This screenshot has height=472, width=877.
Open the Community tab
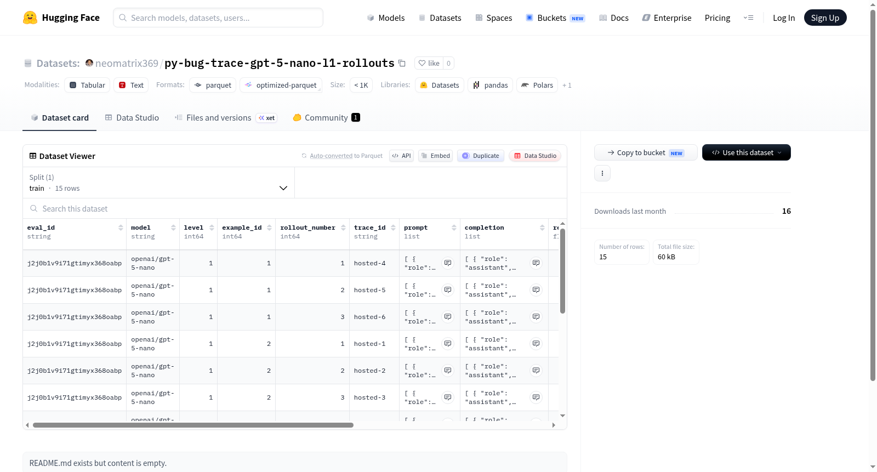coord(326,117)
